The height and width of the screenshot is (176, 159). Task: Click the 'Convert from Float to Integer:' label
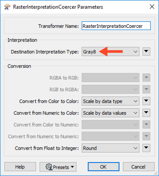(x=47, y=148)
